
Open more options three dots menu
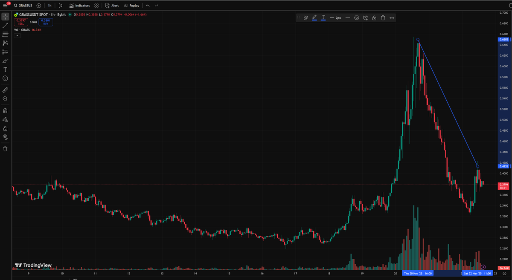[392, 18]
